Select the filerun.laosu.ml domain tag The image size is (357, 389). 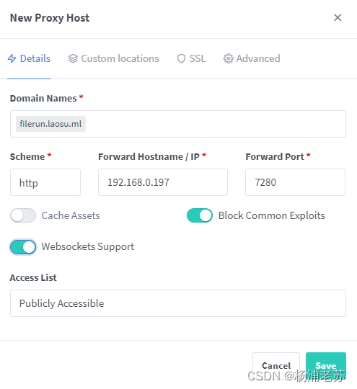(50, 124)
